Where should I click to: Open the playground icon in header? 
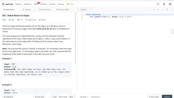coord(158,4)
